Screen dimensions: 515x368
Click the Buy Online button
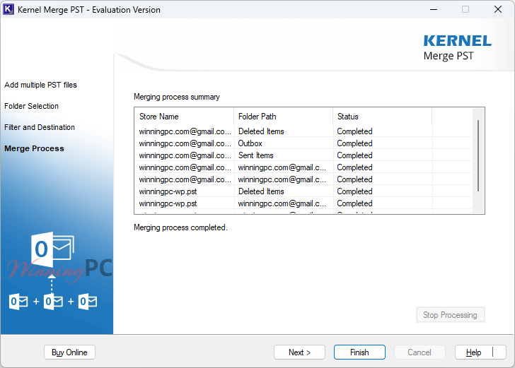(69, 352)
